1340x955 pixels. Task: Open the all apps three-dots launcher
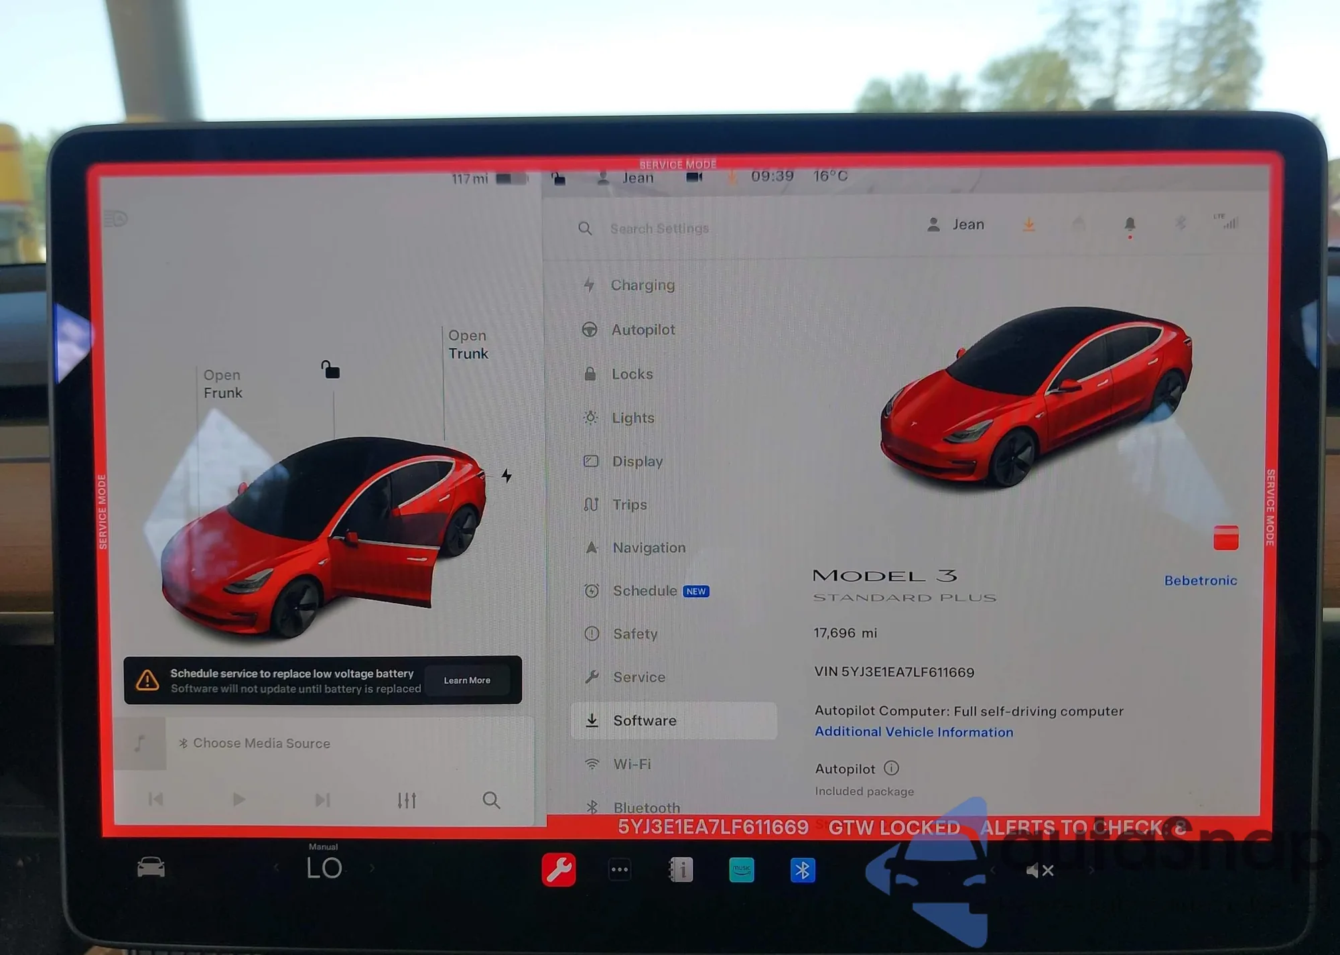tap(619, 870)
